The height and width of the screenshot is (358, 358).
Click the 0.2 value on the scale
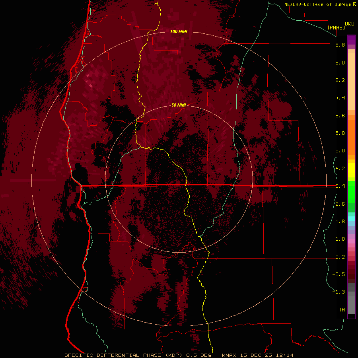click(x=340, y=257)
